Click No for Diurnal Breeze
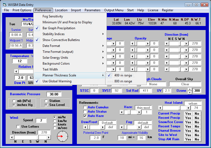Screen dimensions: 211x148 coord(197,131)
